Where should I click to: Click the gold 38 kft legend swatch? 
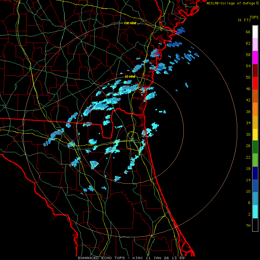tap(255, 122)
